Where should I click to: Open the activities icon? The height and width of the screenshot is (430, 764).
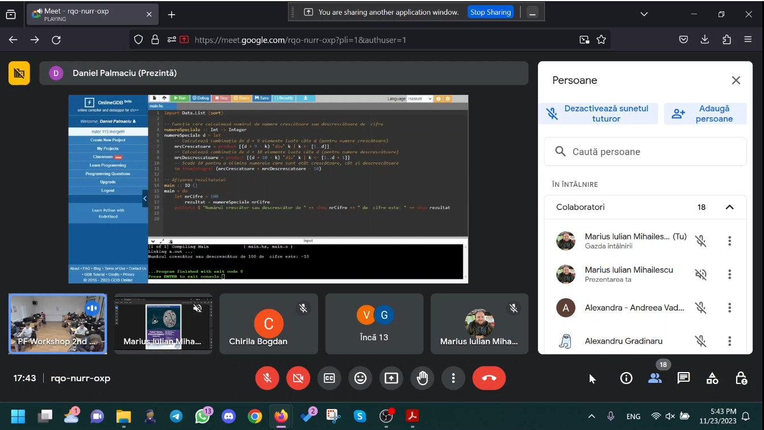click(x=712, y=378)
